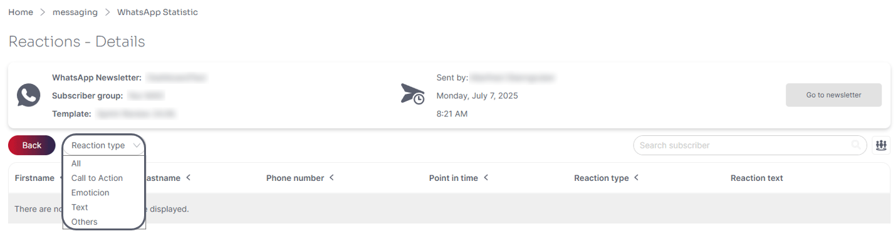Pick Emoticion from the dropdown list
Viewport: 896px width, 236px height.
click(x=90, y=193)
